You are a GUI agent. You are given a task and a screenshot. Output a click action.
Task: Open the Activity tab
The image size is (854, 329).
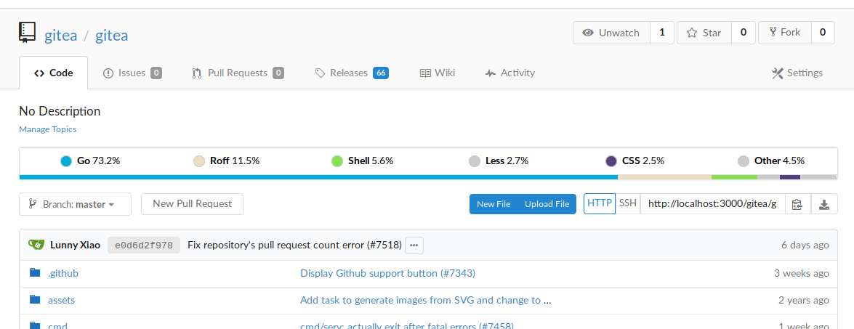click(509, 73)
